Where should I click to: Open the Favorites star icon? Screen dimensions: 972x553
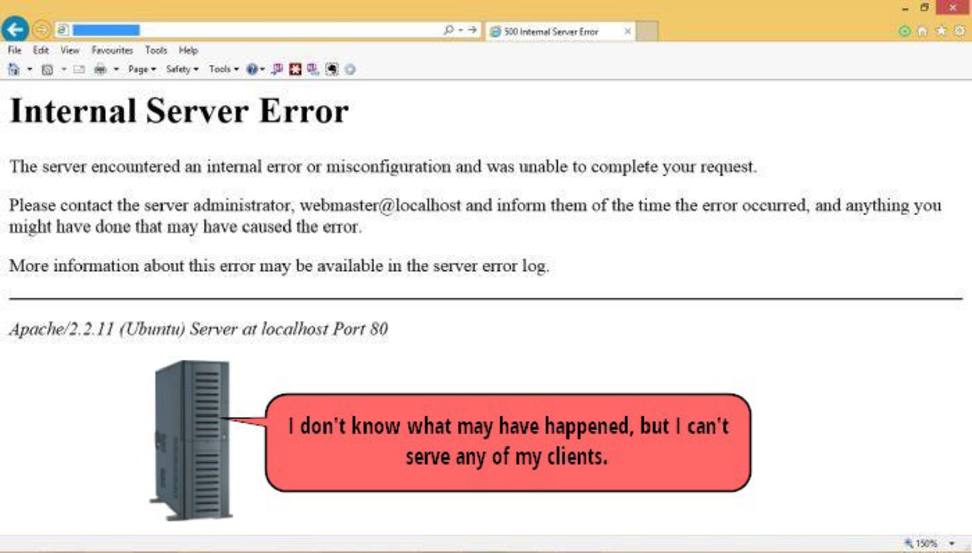[x=941, y=31]
